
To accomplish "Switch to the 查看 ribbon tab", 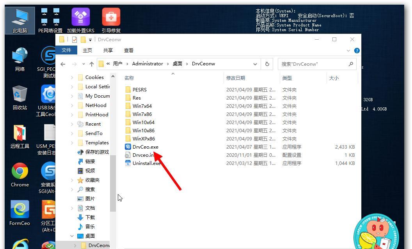I will point(129,50).
